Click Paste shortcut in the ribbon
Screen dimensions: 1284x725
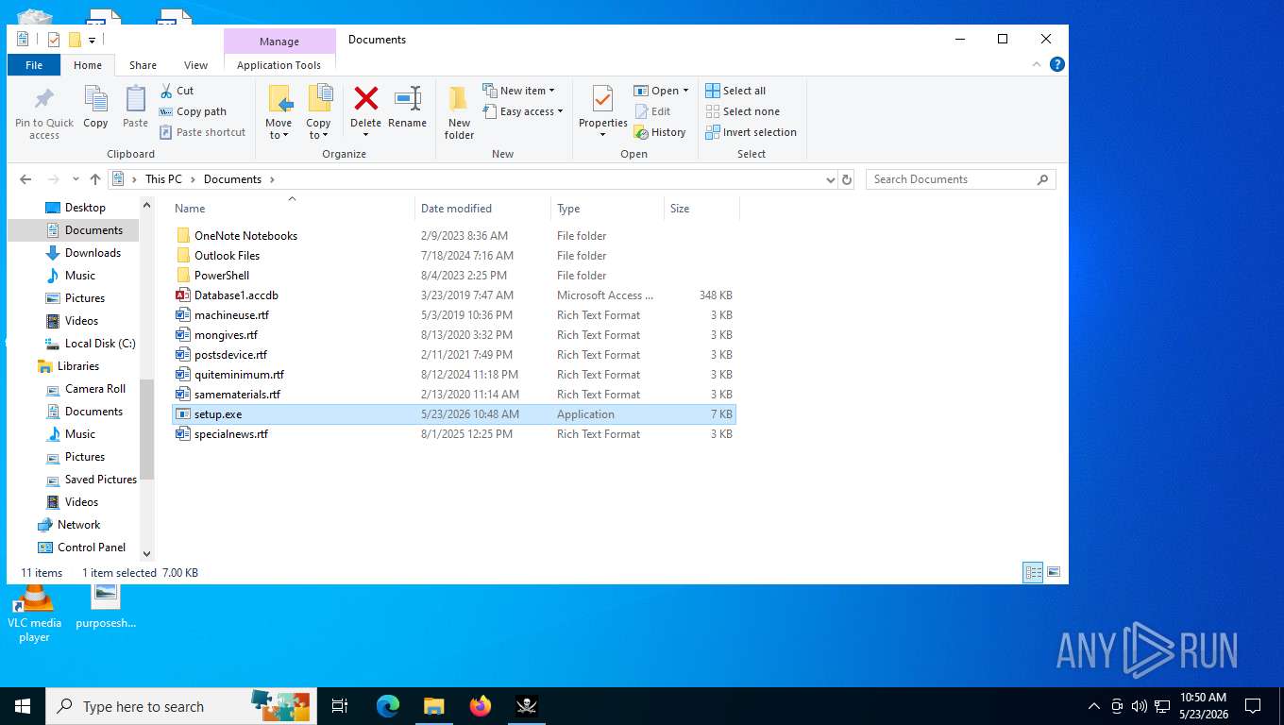(x=203, y=132)
